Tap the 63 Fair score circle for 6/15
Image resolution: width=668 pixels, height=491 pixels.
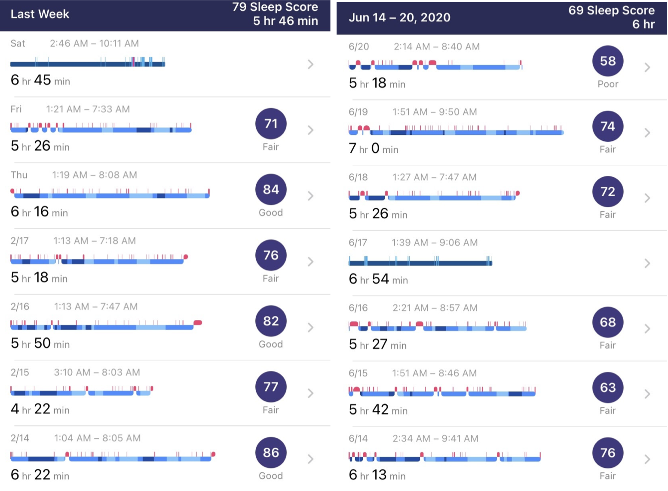click(608, 388)
